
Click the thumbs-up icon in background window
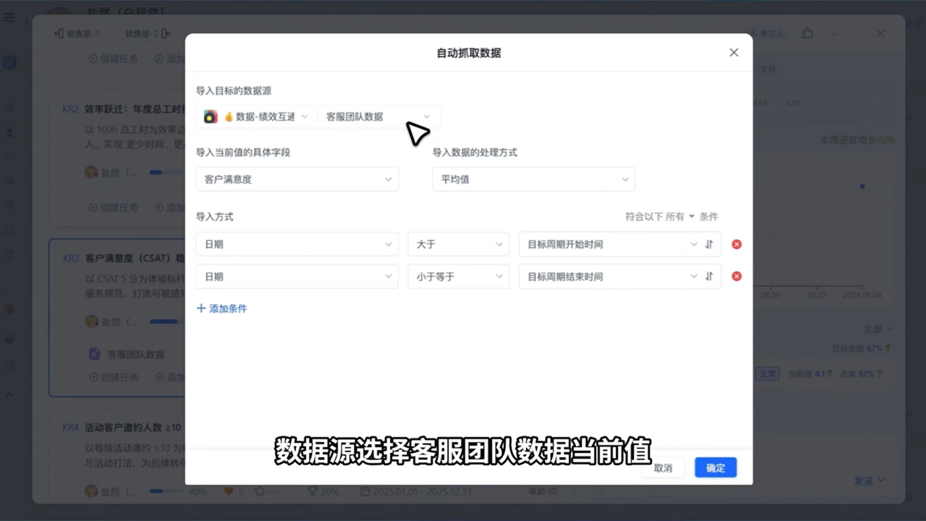(807, 33)
